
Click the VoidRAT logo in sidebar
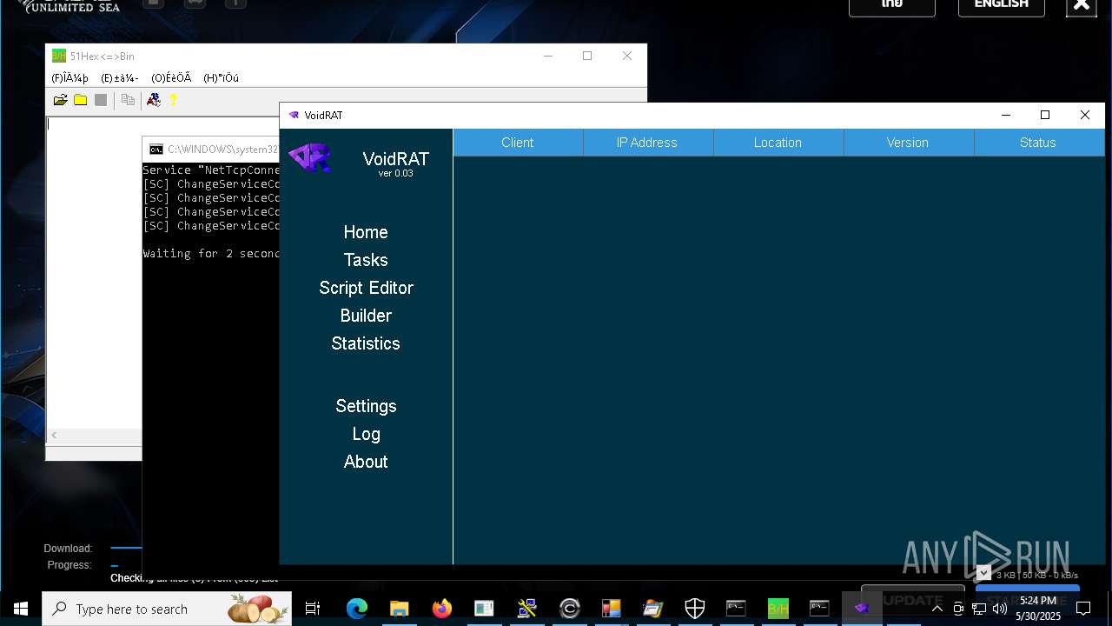click(310, 158)
